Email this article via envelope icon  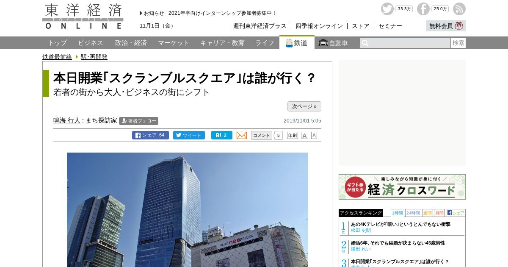click(242, 135)
